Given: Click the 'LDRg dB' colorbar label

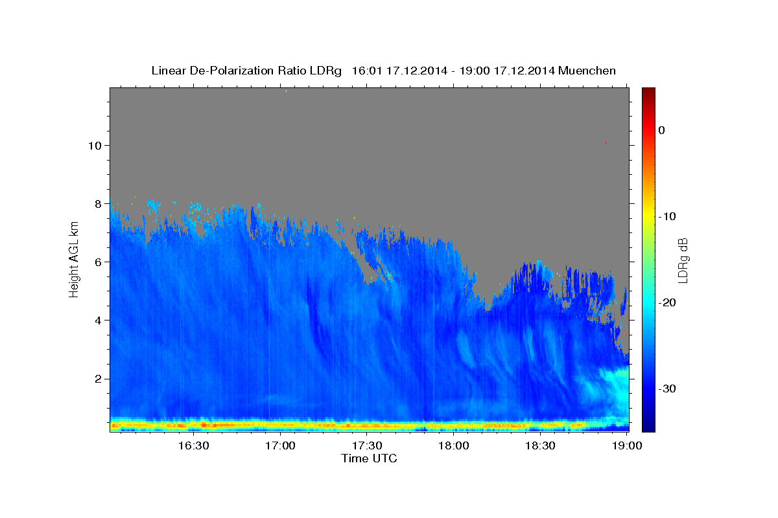Looking at the screenshot, I should pos(682,260).
